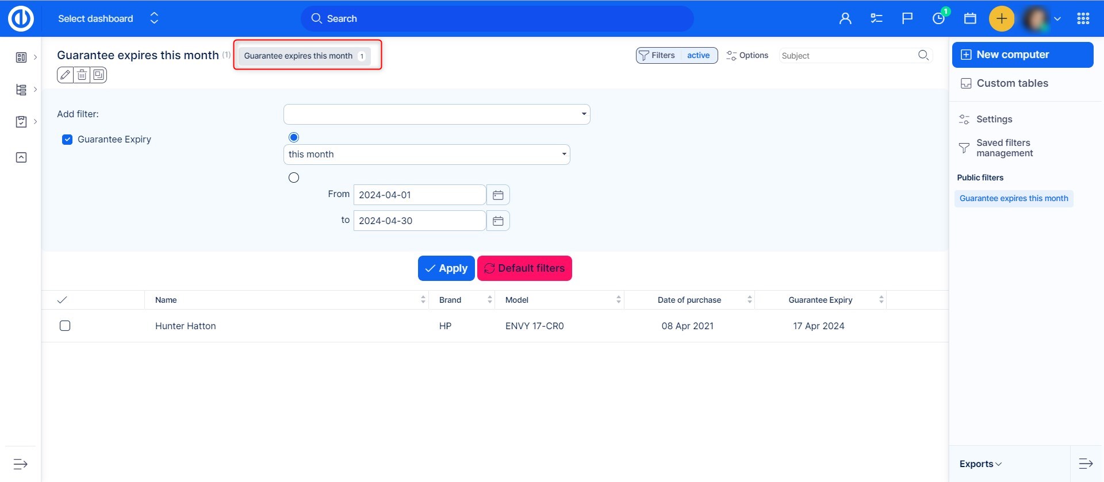Click the Subject search input field
This screenshot has height=482, width=1104.
(x=848, y=56)
